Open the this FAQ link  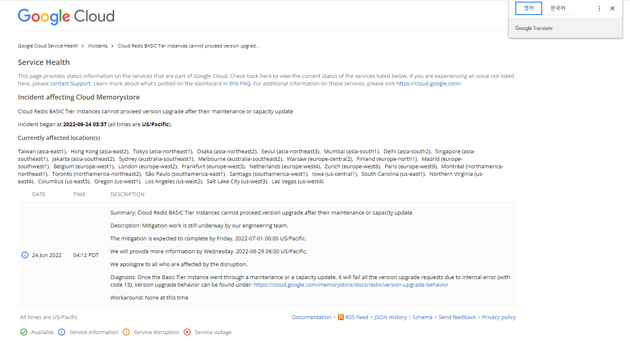click(x=240, y=84)
